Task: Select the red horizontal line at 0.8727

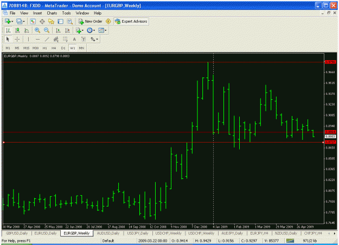Action: [163, 142]
